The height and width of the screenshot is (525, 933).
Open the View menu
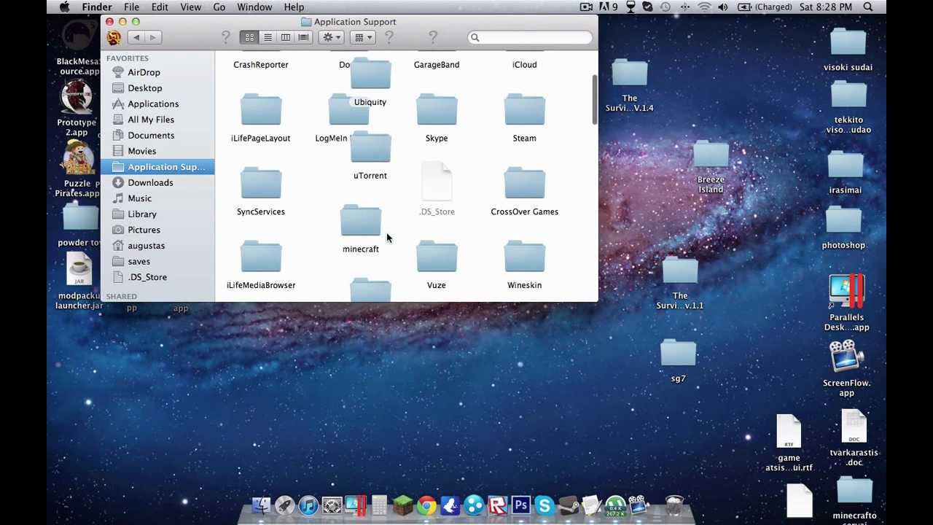click(x=190, y=7)
